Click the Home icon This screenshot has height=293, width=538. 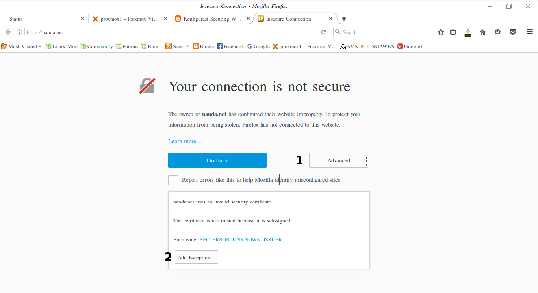click(x=483, y=32)
